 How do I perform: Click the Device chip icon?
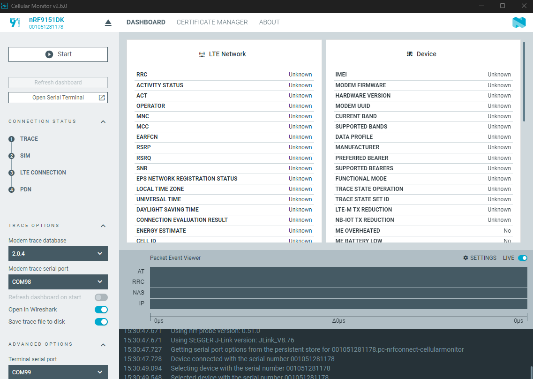coord(410,54)
